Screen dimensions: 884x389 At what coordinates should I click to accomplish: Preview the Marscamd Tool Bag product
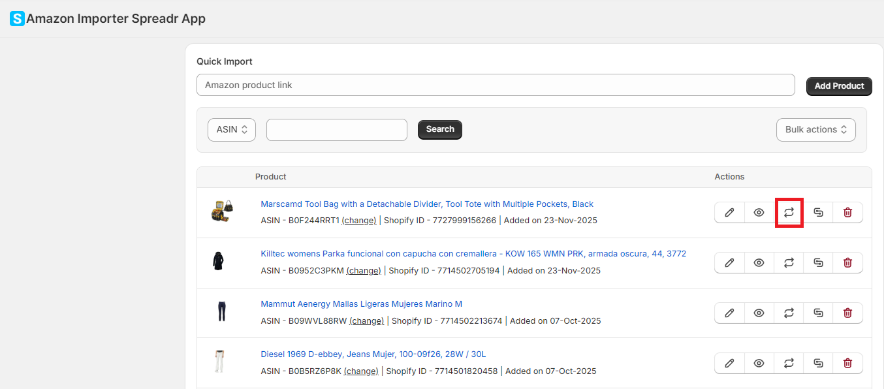coord(759,212)
